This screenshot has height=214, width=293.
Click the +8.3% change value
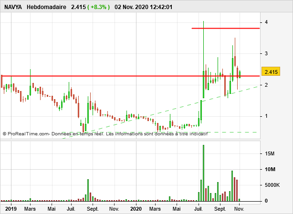pos(99,7)
